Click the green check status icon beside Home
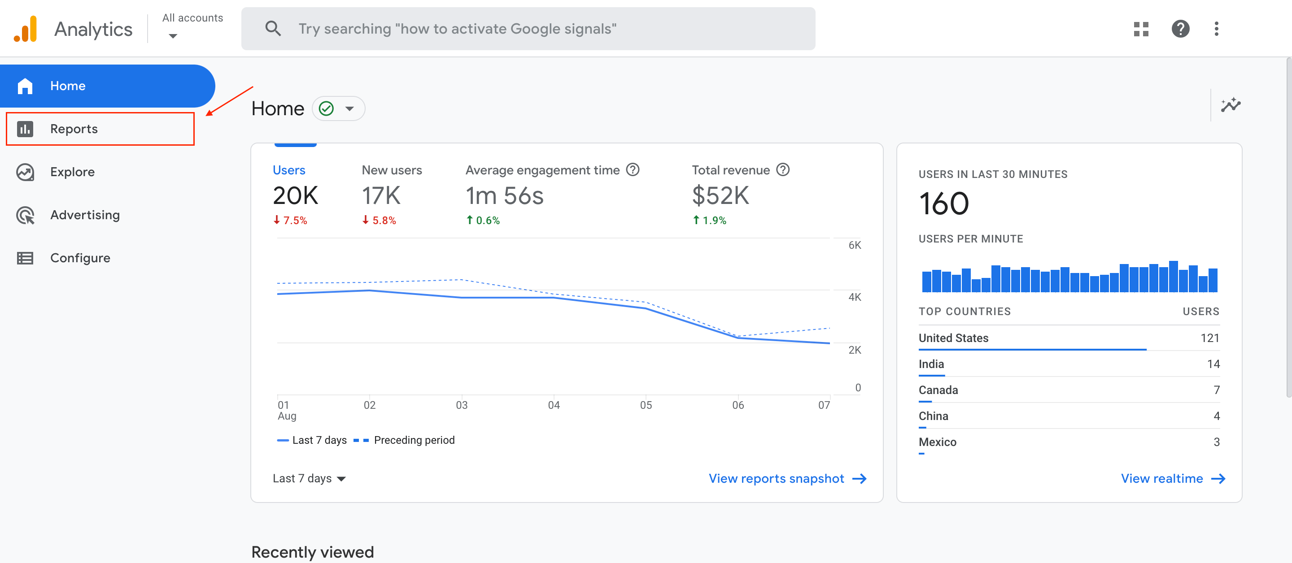The height and width of the screenshot is (563, 1292). click(326, 108)
